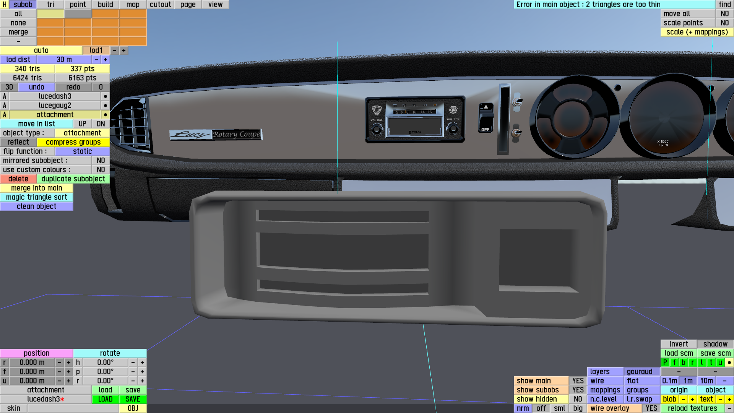Increase heading rotation with plus

tap(142, 363)
